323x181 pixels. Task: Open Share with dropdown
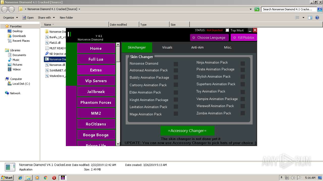[46, 18]
